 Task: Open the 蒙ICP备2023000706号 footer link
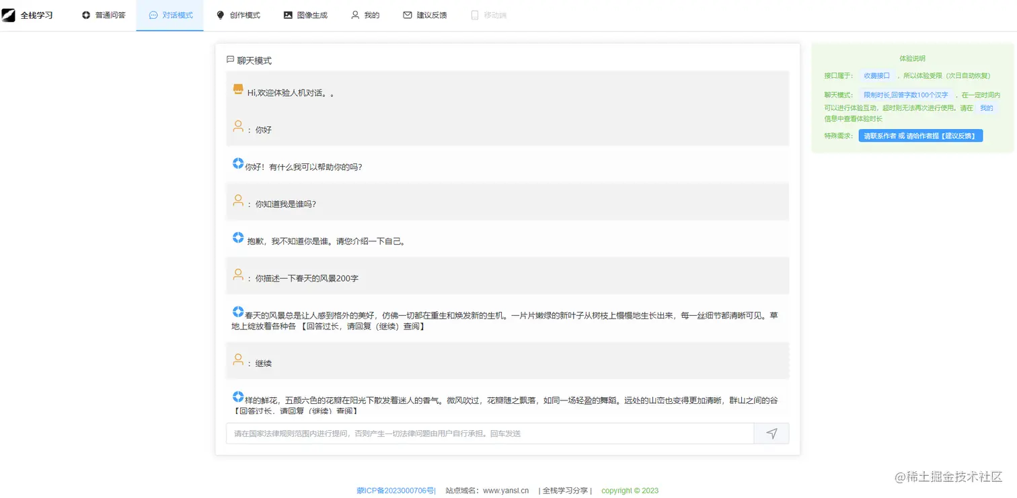[x=396, y=491]
